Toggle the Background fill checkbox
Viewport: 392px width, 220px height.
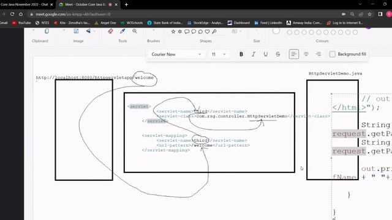pyautogui.click(x=332, y=54)
